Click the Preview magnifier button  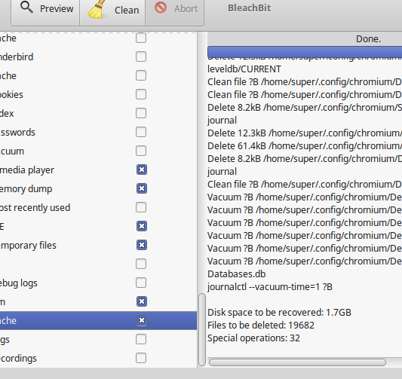tap(45, 11)
